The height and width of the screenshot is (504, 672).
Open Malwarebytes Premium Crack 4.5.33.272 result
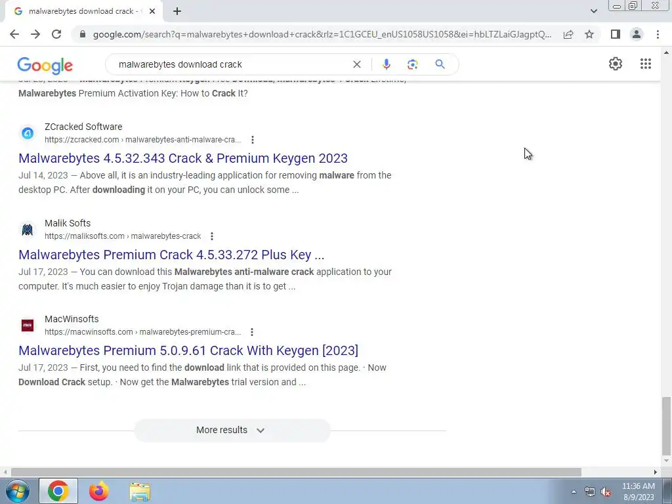pos(171,255)
